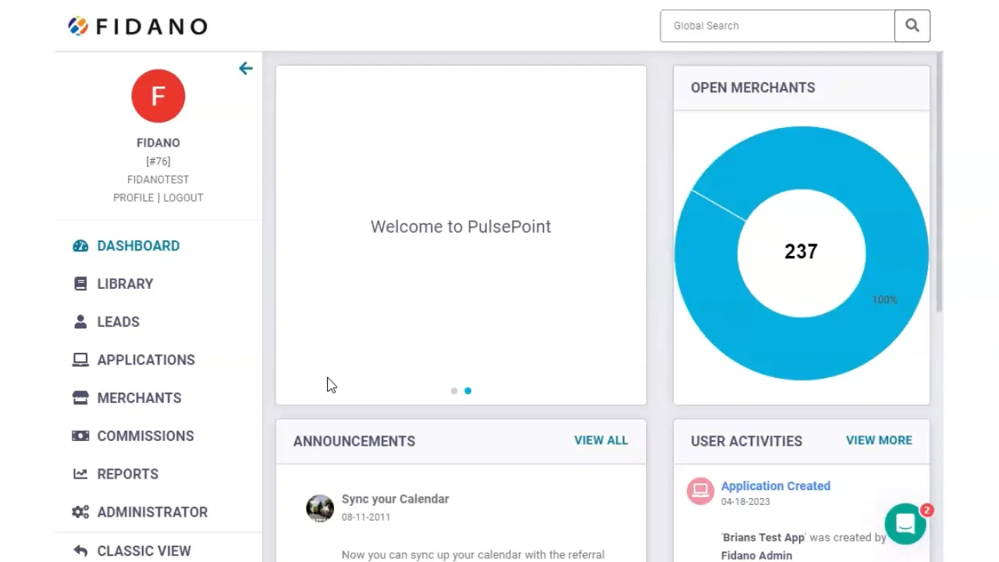This screenshot has height=562, width=999.
Task: Open the Merchants section
Action: (139, 398)
